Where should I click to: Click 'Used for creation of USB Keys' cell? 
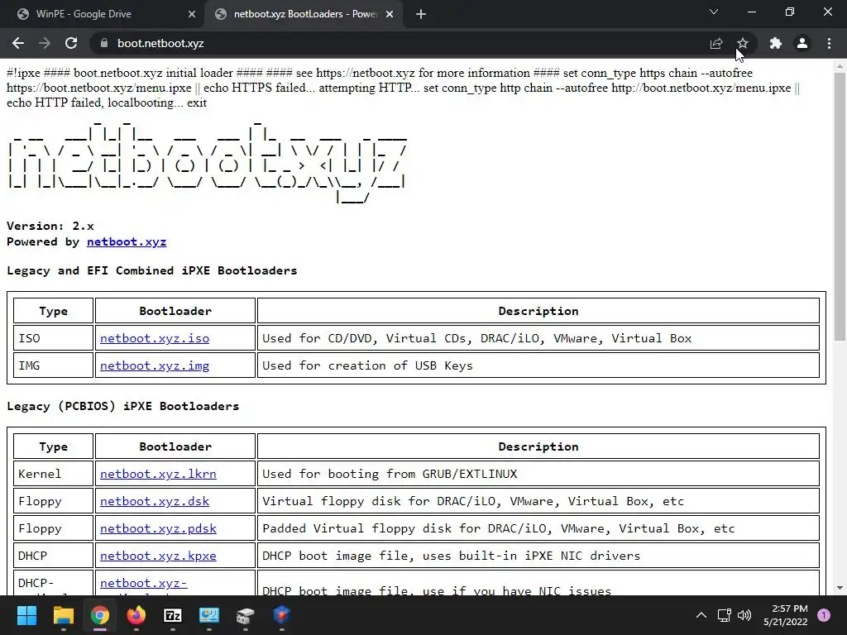pos(538,365)
